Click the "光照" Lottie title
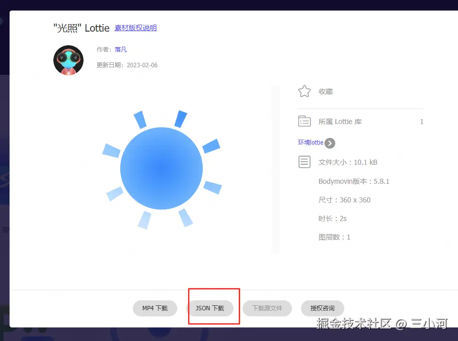Viewport: 458px width, 341px height. tap(81, 28)
